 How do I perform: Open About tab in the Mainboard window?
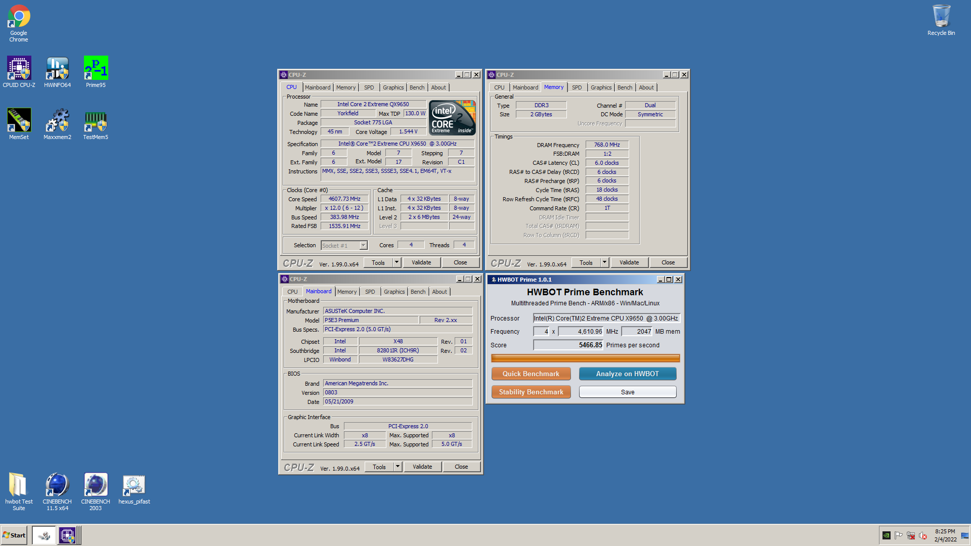439,292
